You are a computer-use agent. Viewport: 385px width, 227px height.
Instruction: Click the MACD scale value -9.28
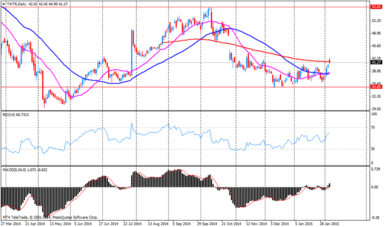coord(376,218)
